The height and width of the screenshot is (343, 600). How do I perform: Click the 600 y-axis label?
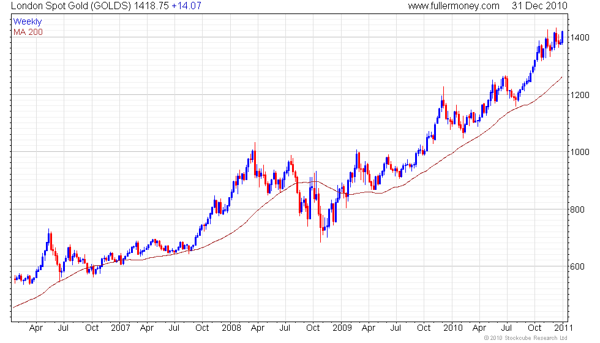577,266
